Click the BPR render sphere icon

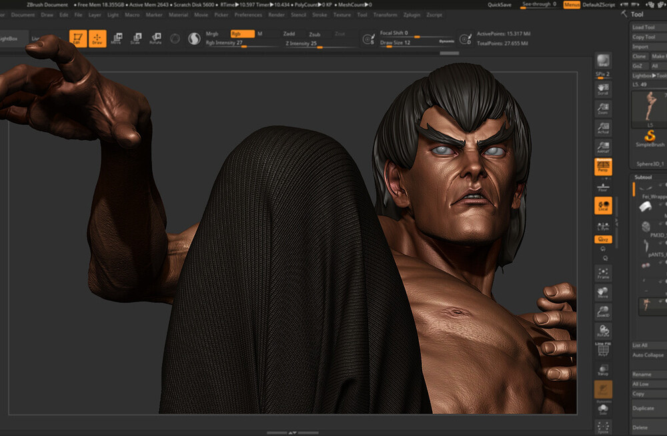pyautogui.click(x=603, y=61)
